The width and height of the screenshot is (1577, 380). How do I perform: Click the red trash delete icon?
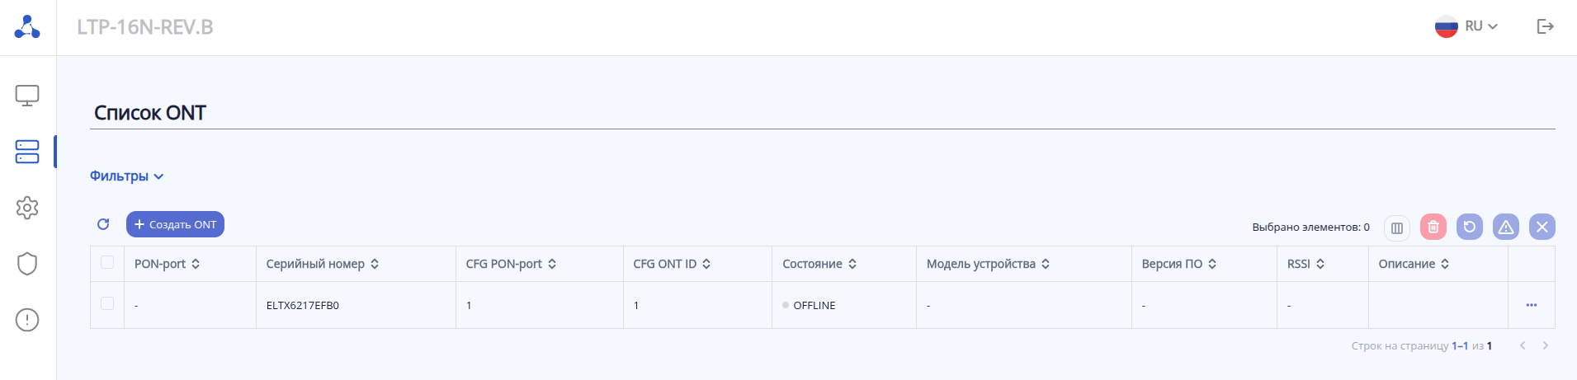[x=1433, y=227]
